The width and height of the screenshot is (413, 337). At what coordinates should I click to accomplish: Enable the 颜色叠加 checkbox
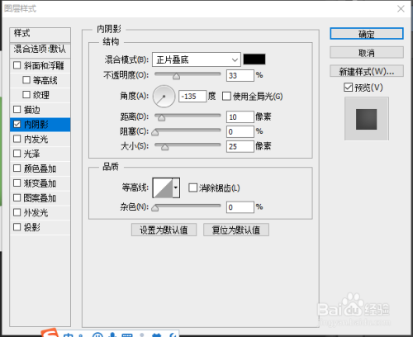pos(17,168)
